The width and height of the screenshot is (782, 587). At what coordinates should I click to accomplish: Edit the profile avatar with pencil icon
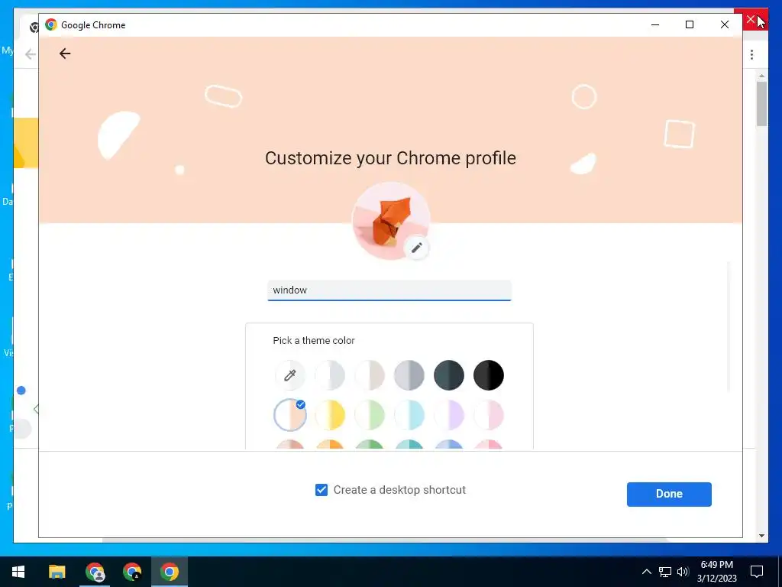click(416, 248)
